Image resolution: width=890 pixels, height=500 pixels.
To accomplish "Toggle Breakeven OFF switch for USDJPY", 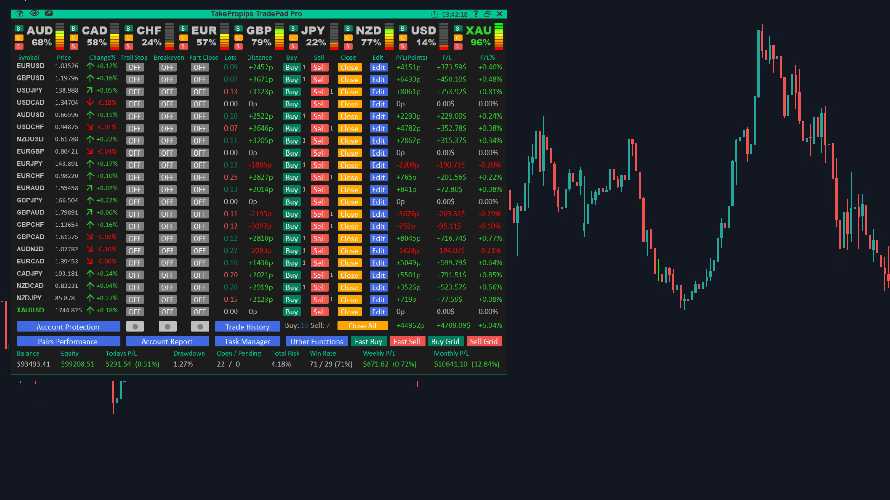I will pyautogui.click(x=167, y=92).
